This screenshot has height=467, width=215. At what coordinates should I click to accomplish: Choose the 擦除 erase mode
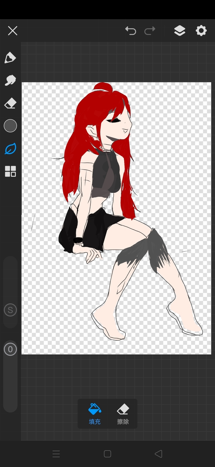[x=123, y=414]
